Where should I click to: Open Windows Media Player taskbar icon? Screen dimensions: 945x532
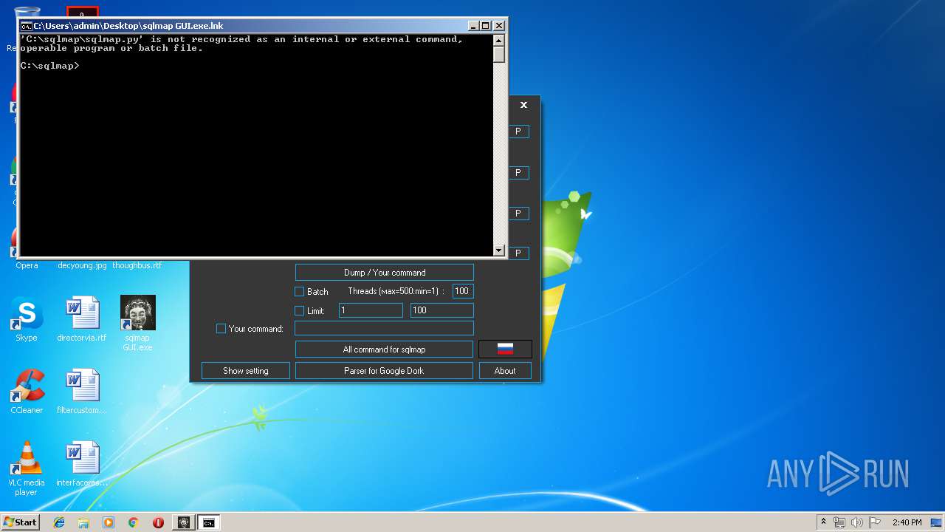(x=109, y=522)
